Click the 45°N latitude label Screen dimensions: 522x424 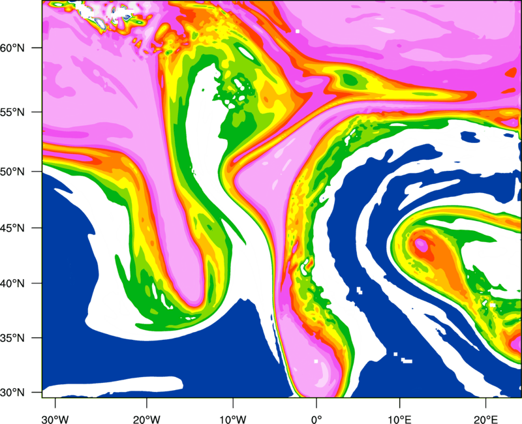point(12,228)
